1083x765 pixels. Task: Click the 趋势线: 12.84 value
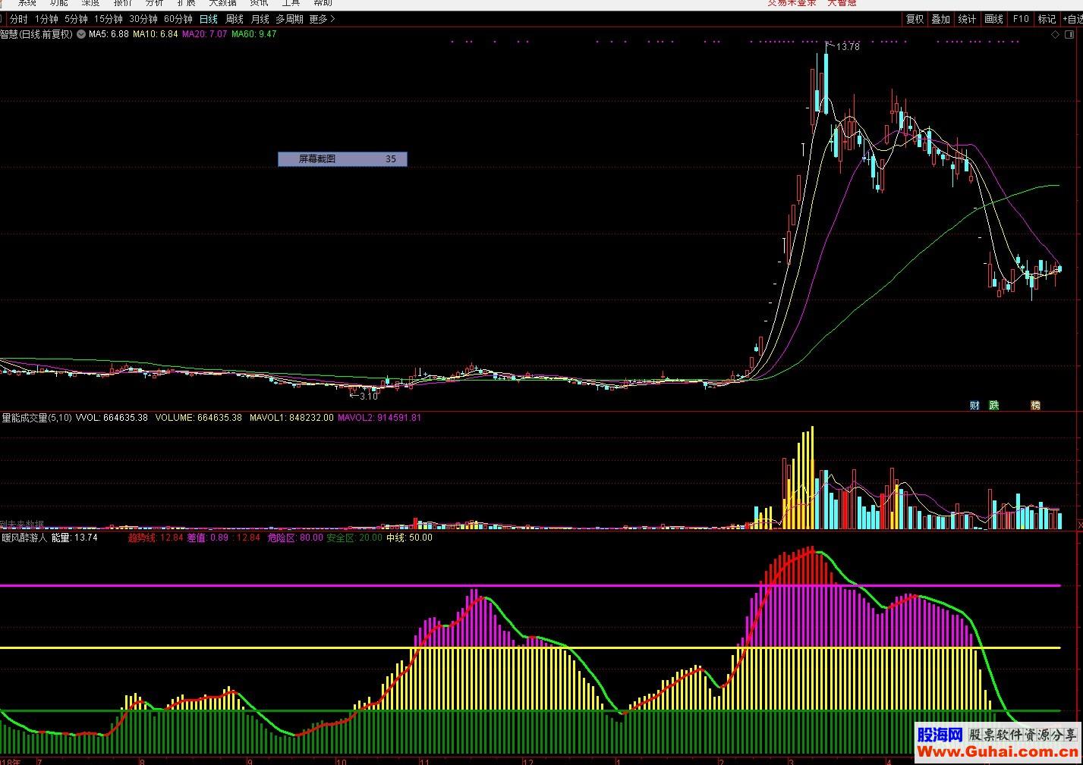(x=156, y=538)
